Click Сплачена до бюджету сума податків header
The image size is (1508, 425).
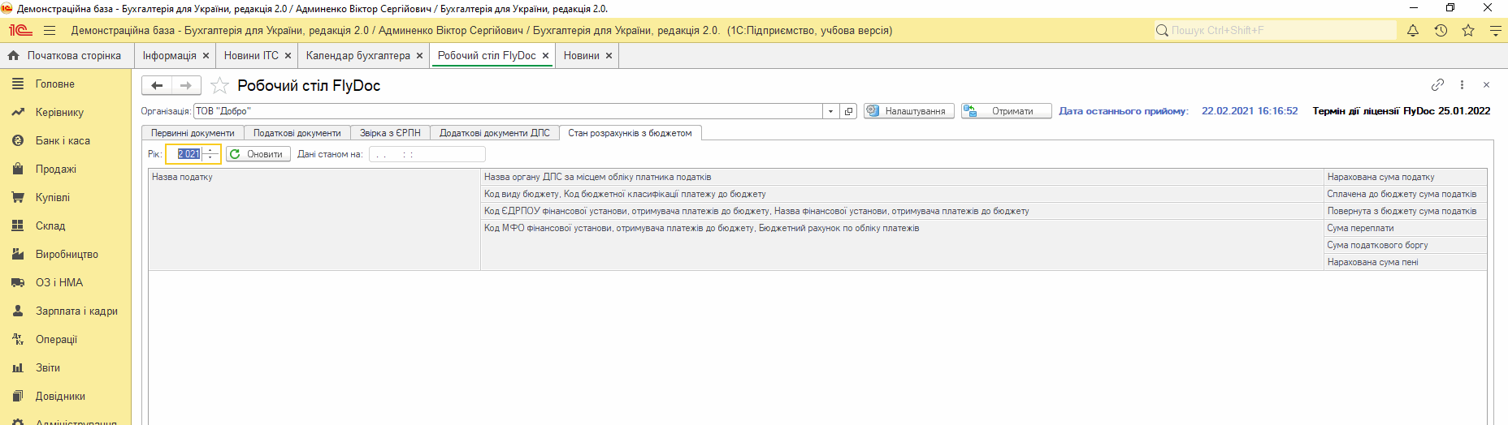coord(1405,194)
